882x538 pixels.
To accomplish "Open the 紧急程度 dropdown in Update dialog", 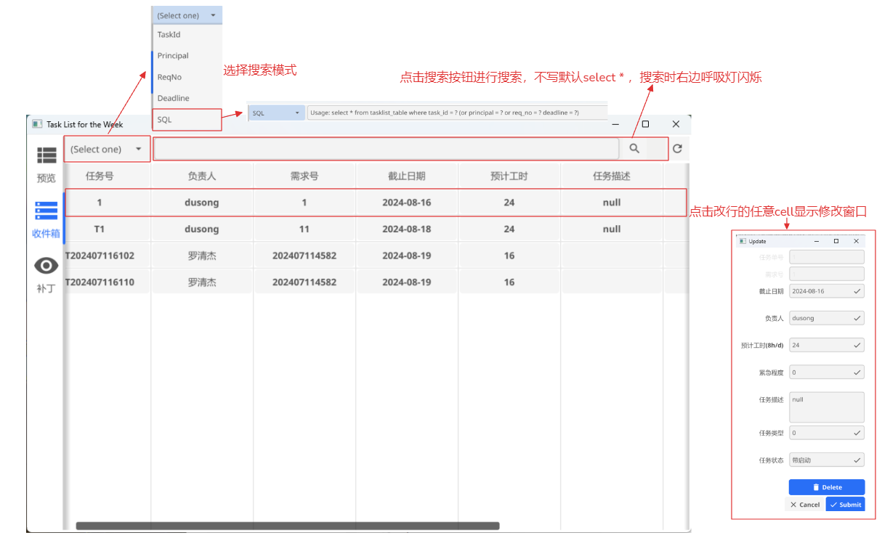I will pyautogui.click(x=826, y=372).
